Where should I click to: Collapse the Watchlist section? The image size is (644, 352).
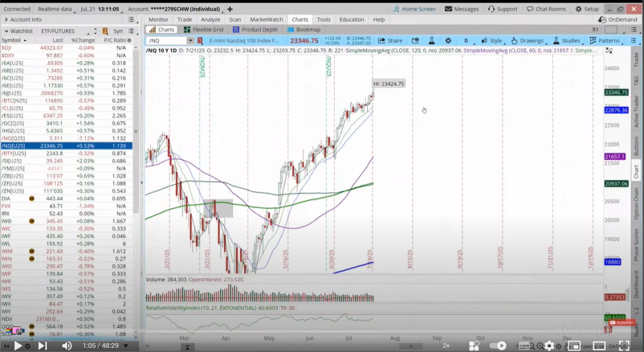[x=6, y=31]
